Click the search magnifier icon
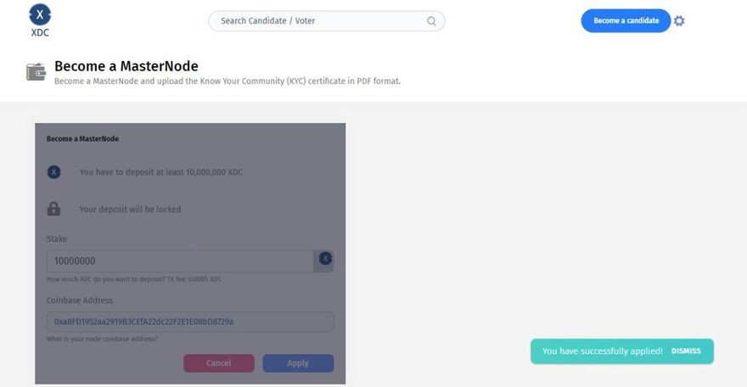 tap(431, 21)
